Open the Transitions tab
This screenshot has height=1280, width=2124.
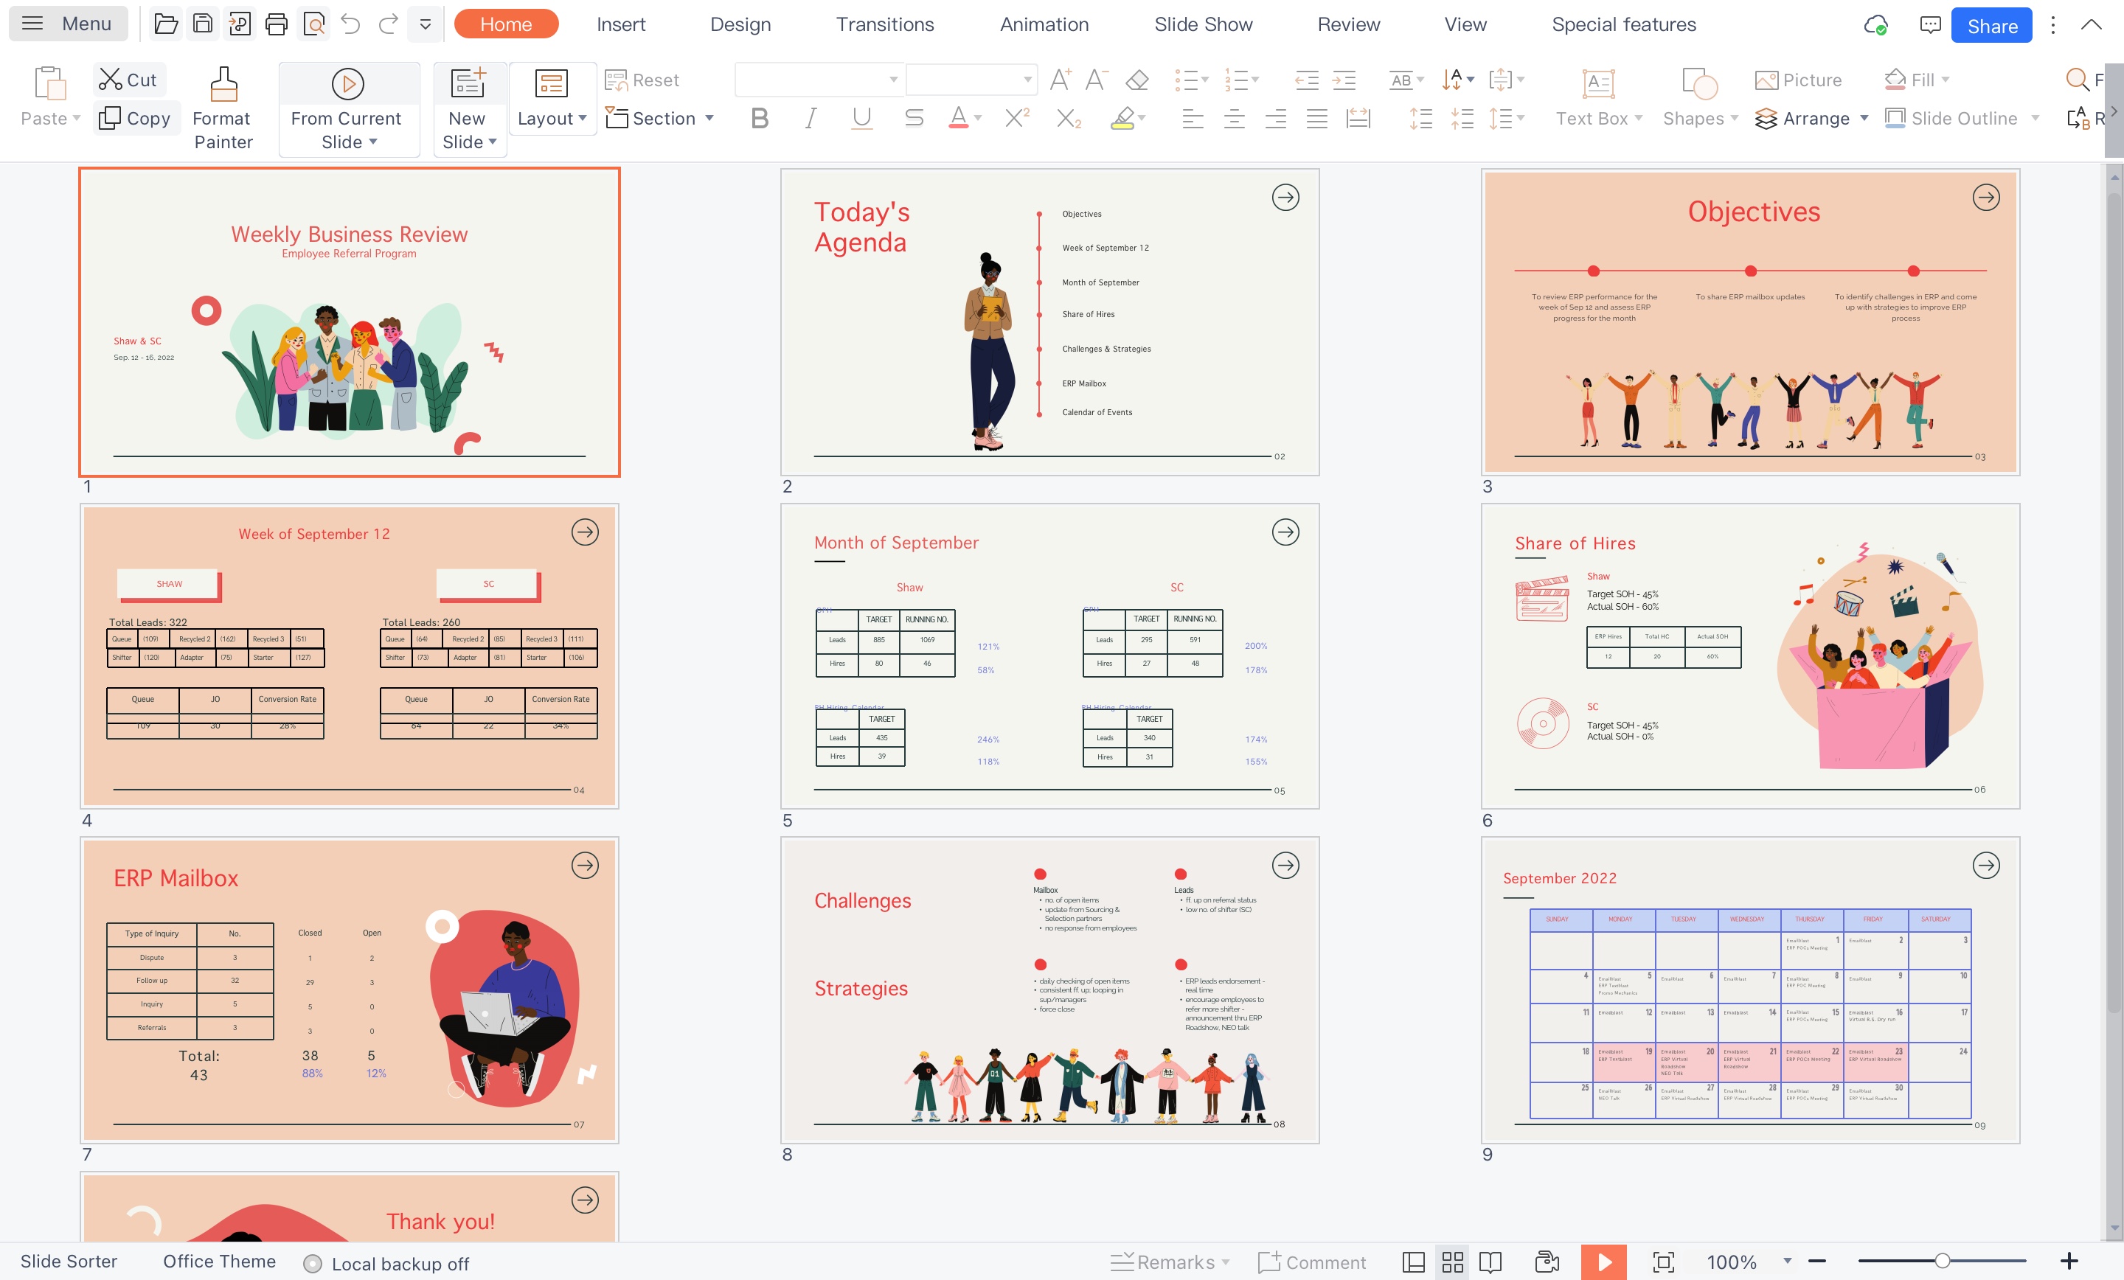point(884,24)
